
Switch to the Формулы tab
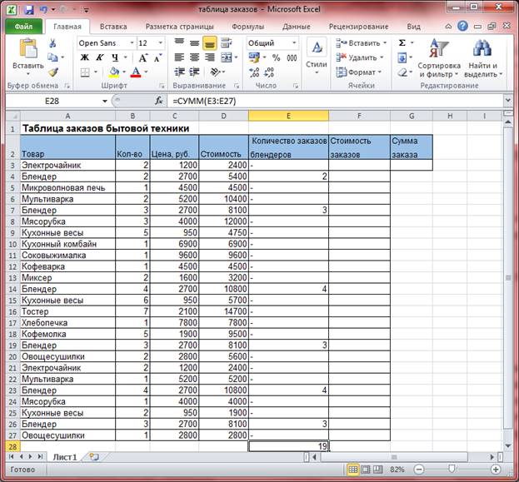[x=247, y=27]
